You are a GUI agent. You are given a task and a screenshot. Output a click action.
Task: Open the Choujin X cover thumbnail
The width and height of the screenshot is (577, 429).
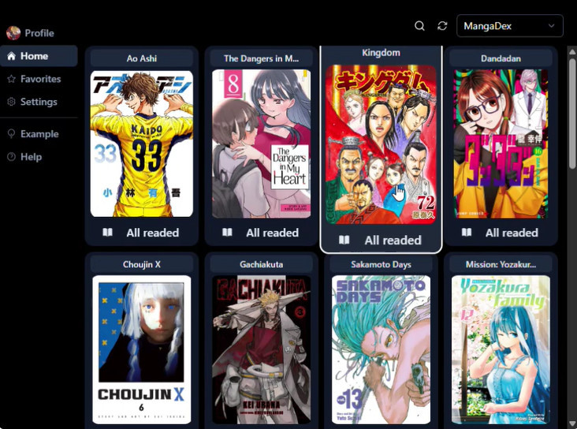click(x=142, y=350)
